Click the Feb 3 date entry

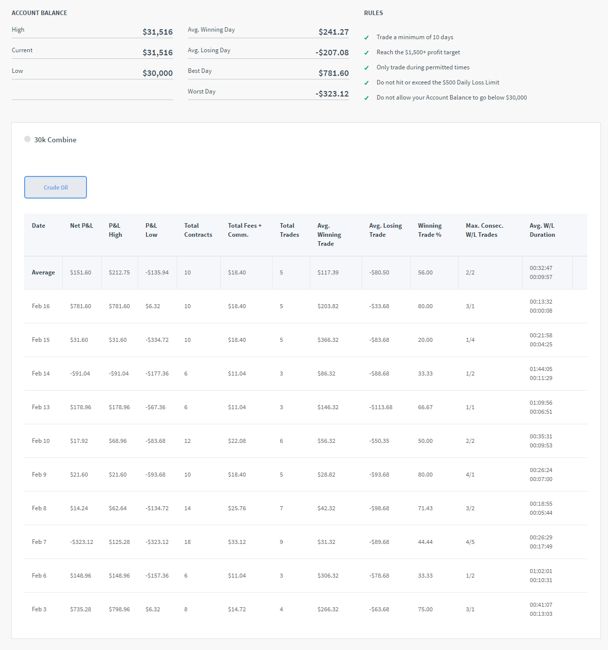tap(39, 609)
